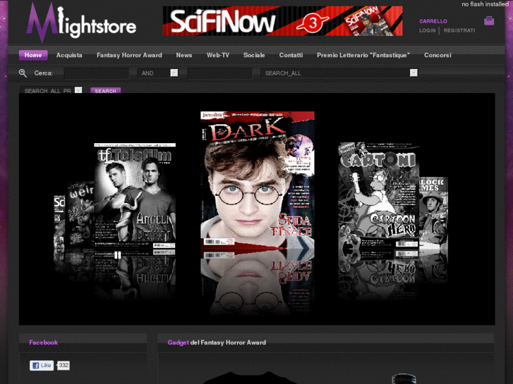Select the Sherlock Holmes magazine cover
The height and width of the screenshot is (384, 513).
click(x=433, y=214)
